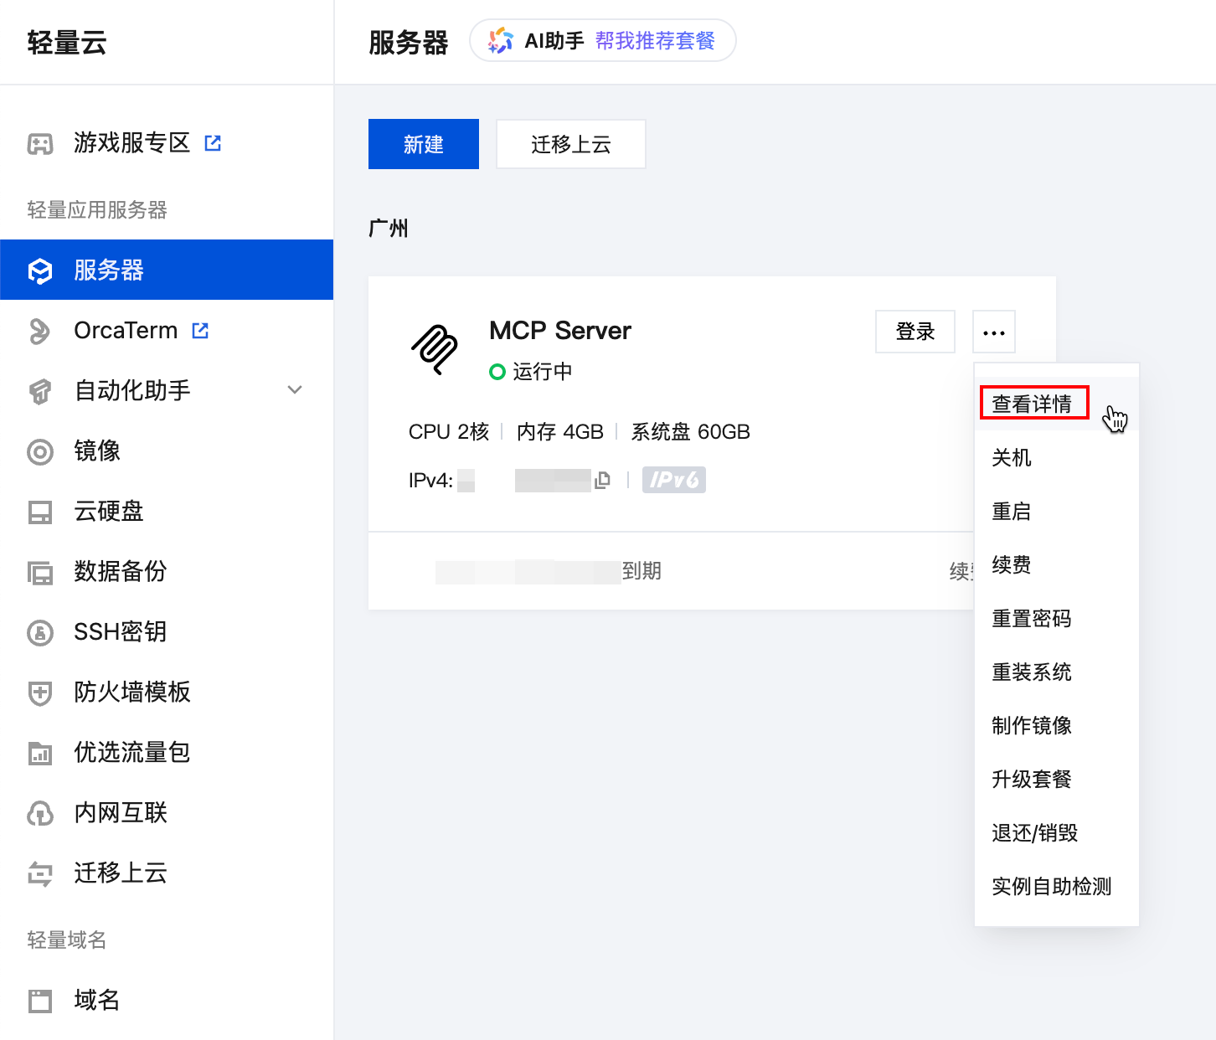Click the 广州 region label
The height and width of the screenshot is (1040, 1216).
point(389,229)
